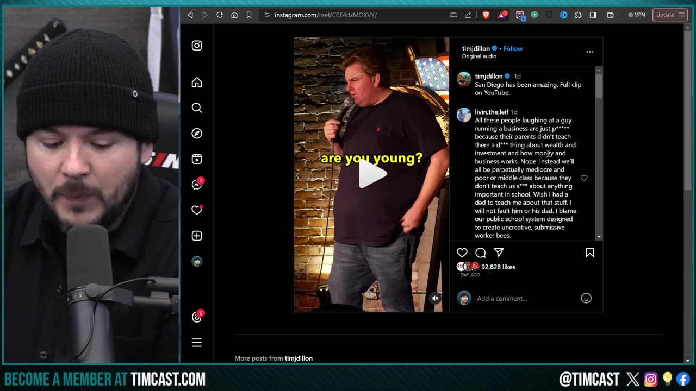Viewport: 696px width, 391px height.
Task: Open the Reels icon in sidebar
Action: pyautogui.click(x=197, y=159)
